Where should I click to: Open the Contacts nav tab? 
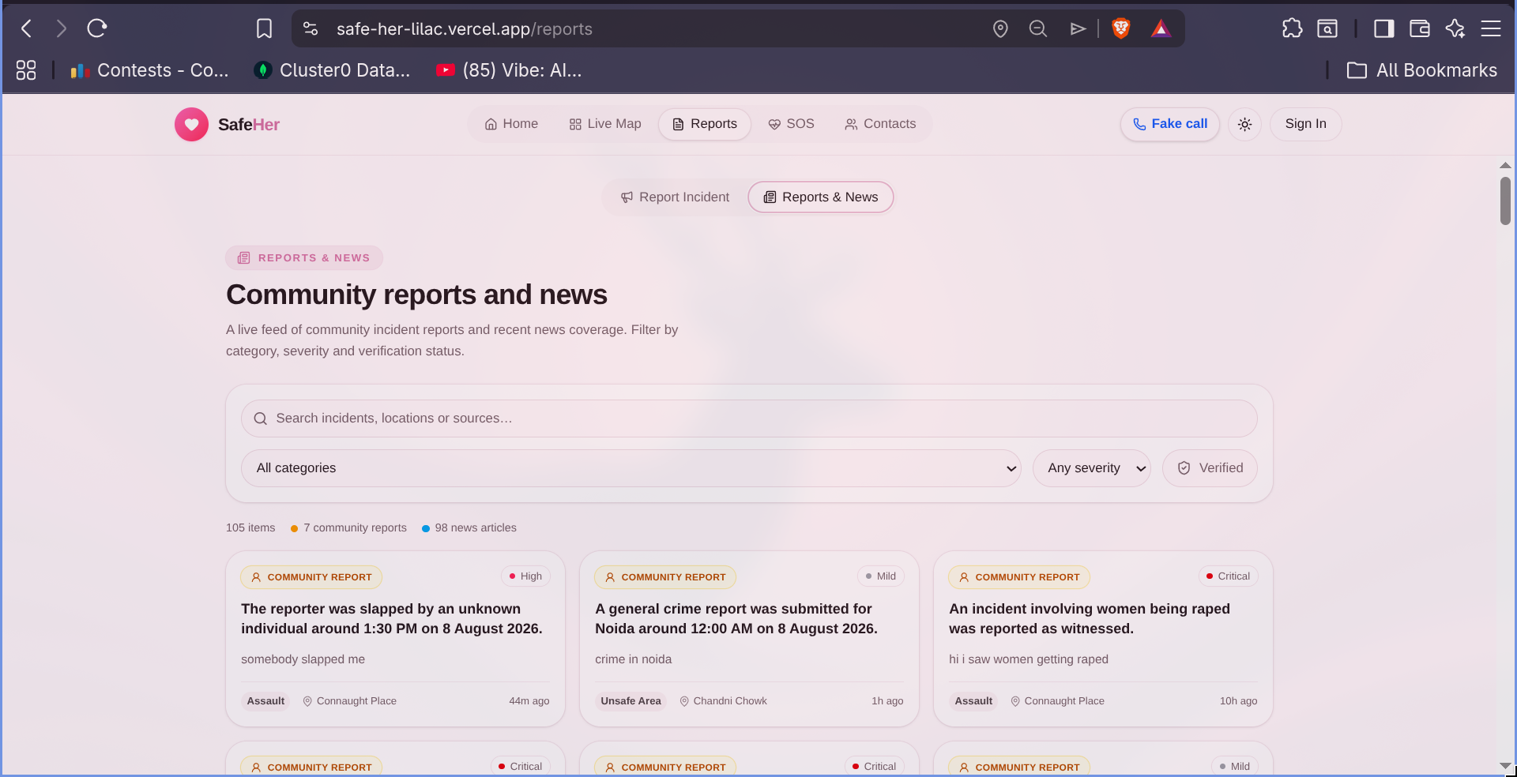(x=880, y=124)
